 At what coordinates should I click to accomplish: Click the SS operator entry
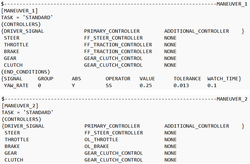click(108, 85)
